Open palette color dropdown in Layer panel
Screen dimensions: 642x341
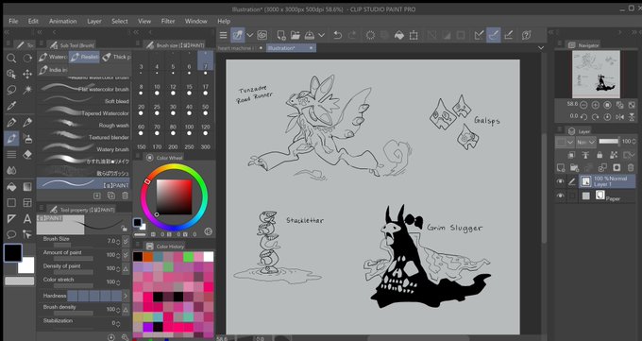[565, 143]
